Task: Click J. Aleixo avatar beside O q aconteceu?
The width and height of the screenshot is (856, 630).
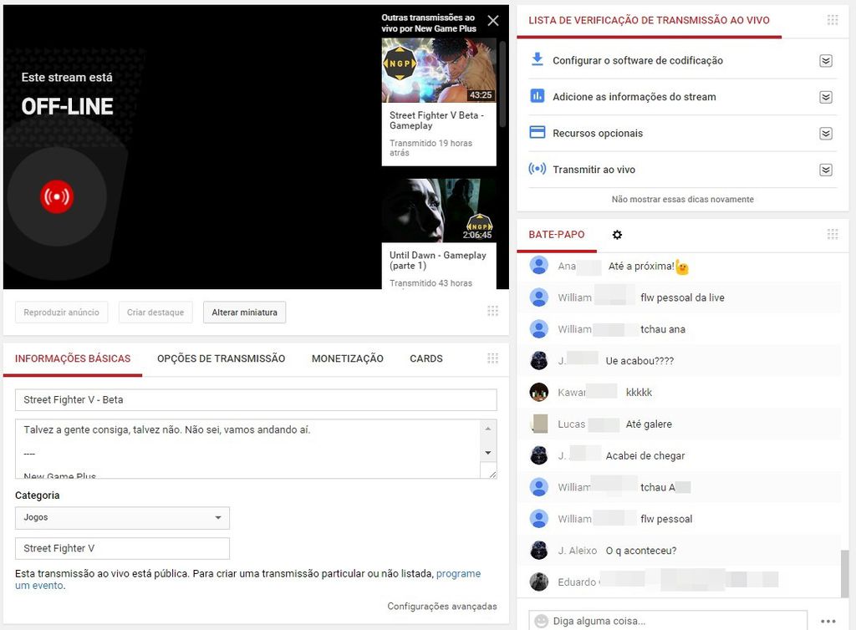Action: pos(539,551)
